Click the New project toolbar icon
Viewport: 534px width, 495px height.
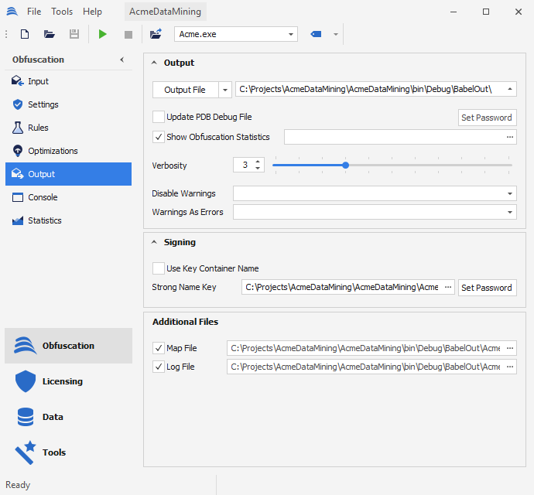(x=25, y=34)
